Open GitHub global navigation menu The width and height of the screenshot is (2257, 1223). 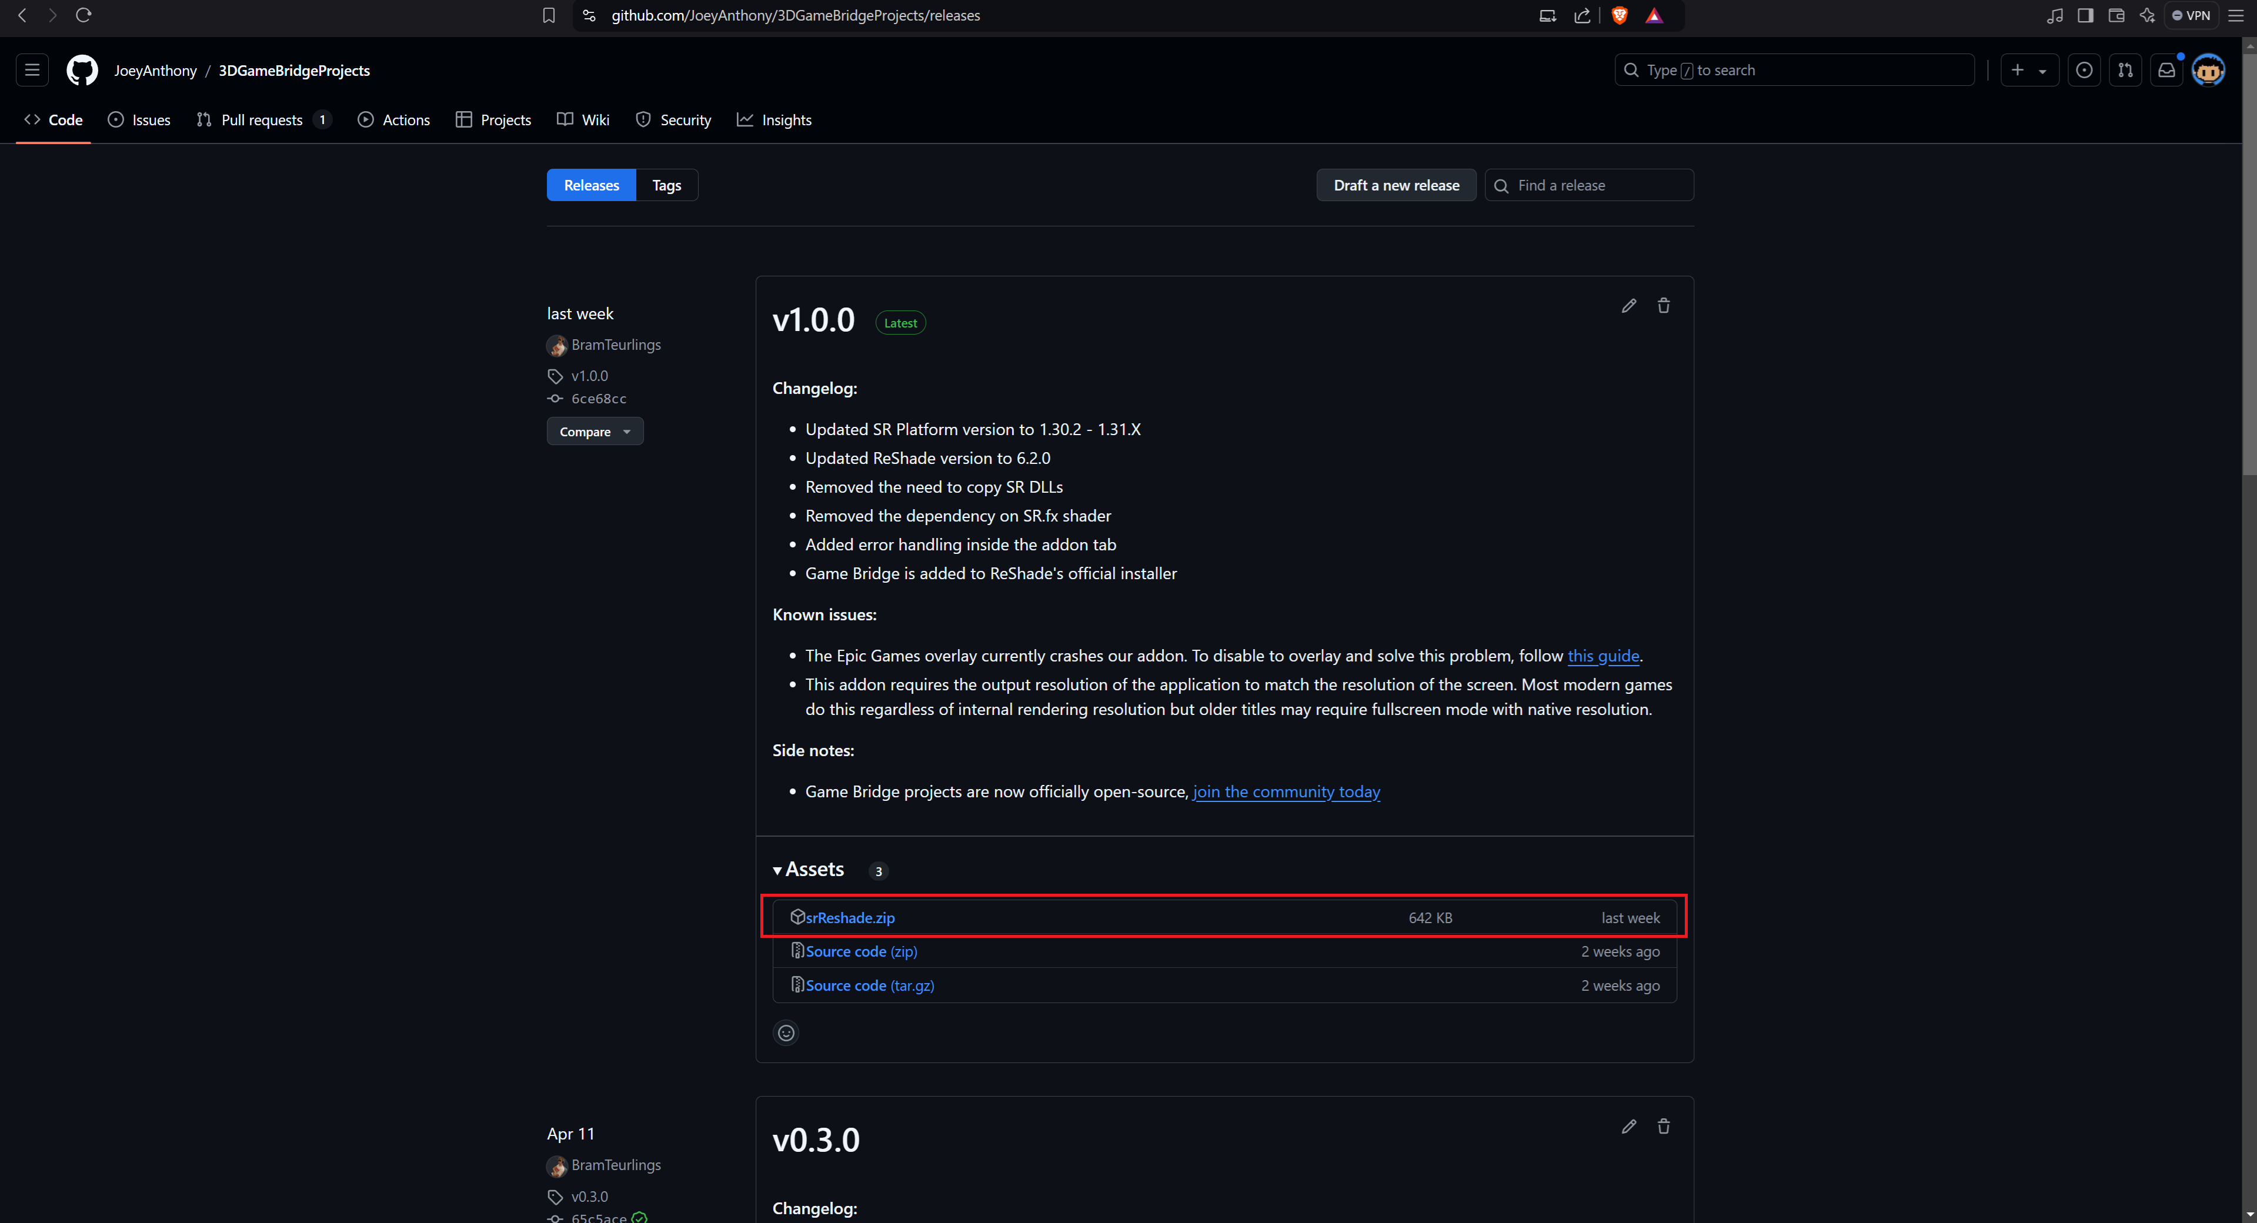32,70
